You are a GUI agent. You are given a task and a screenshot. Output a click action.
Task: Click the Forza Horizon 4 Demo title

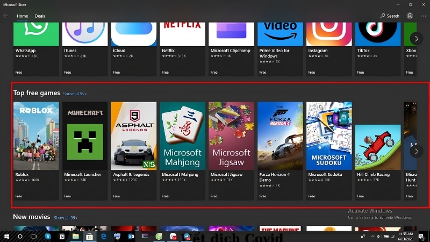[x=275, y=177]
